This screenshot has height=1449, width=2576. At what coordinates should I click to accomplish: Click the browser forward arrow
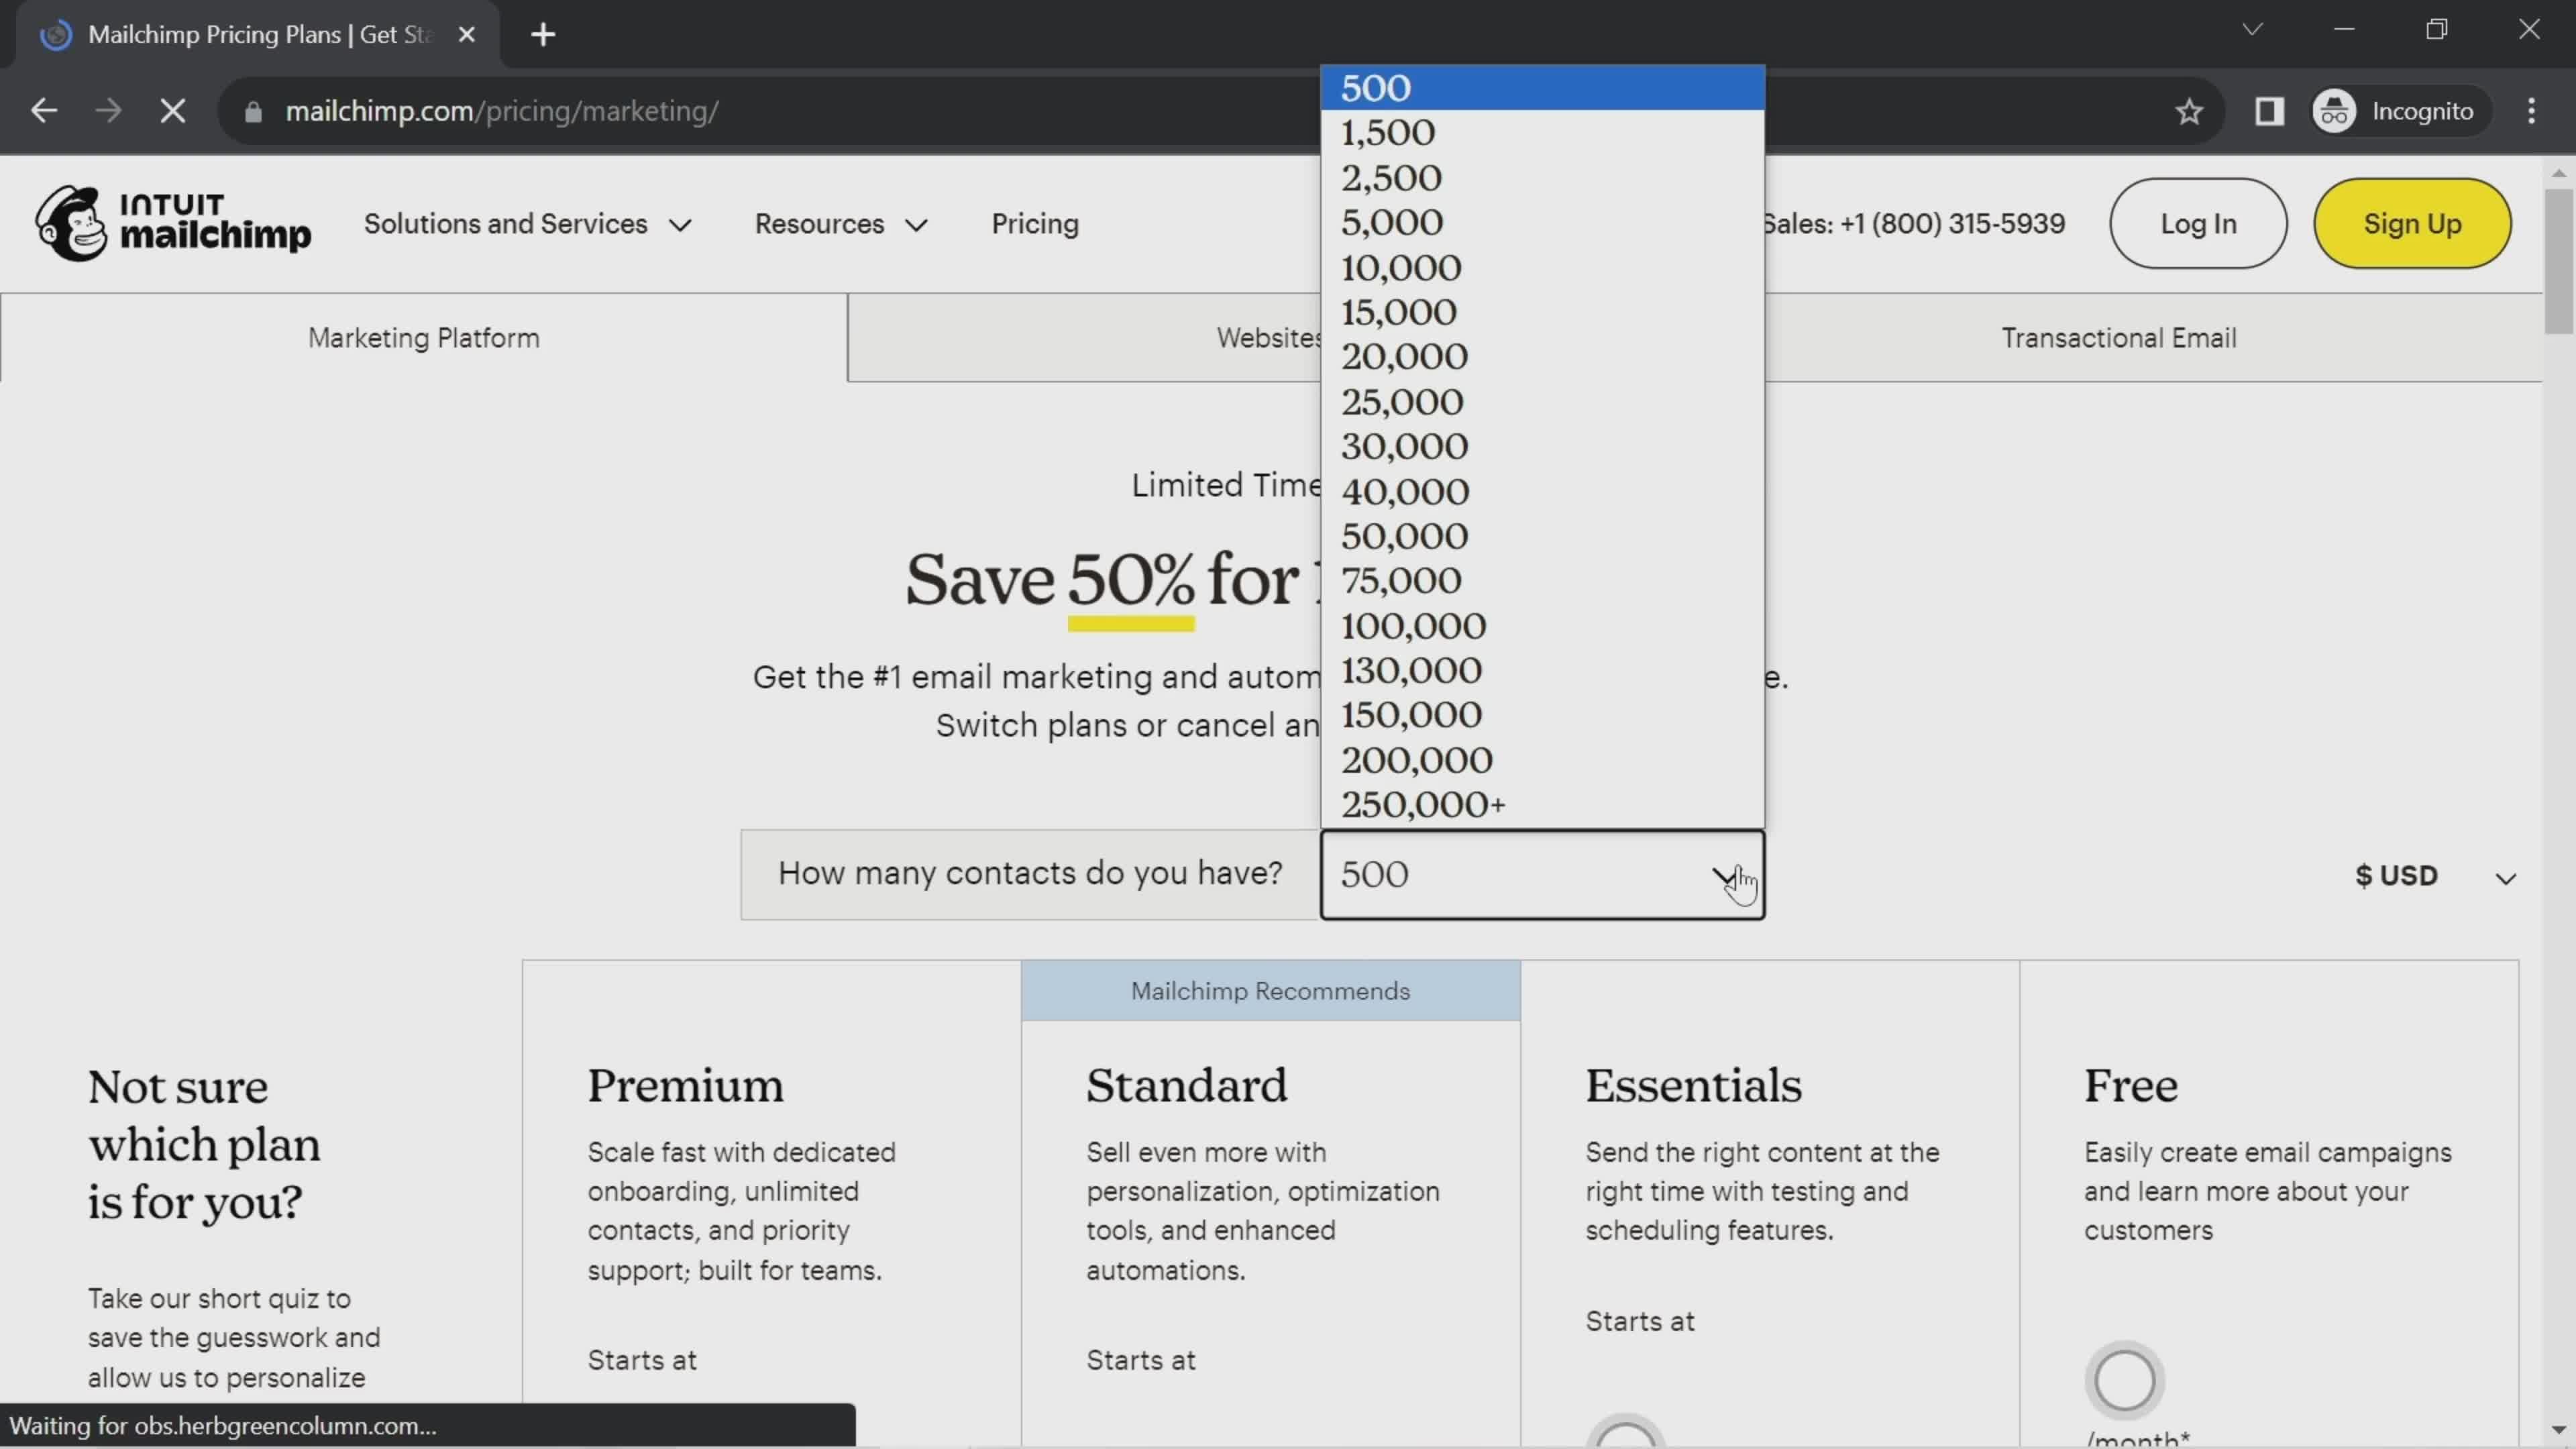(x=108, y=111)
